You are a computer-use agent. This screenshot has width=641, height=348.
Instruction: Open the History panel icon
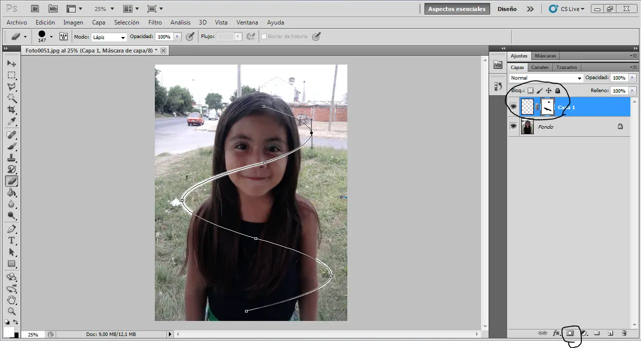[498, 86]
